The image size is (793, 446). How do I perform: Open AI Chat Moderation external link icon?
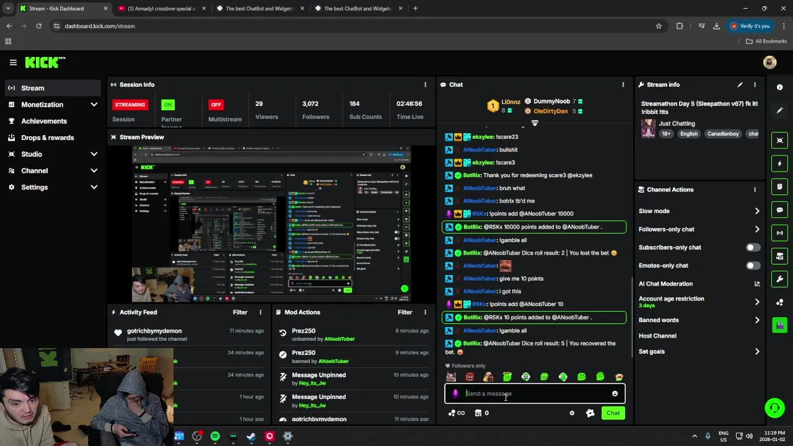[756, 284]
